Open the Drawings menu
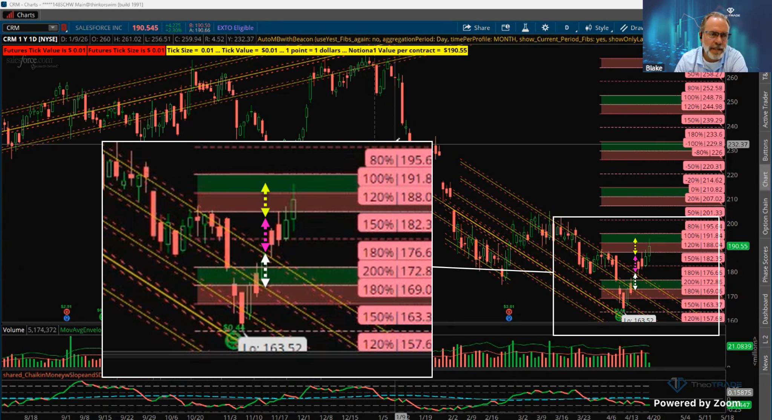 pos(631,28)
